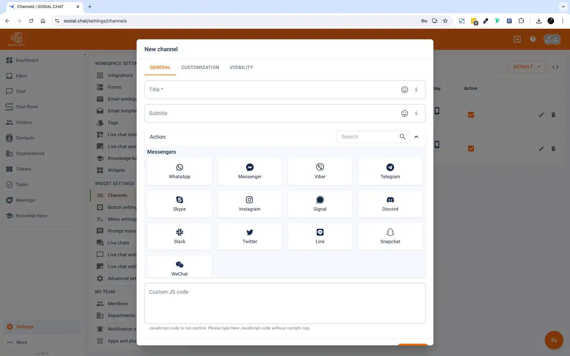Viewport: 570px width, 356px height.
Task: Click the lightning icon in Subtitle field
Action: pos(416,113)
